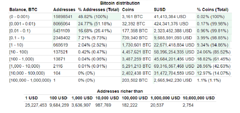Viewport: 240px width, 113px height.
Task: Click the "Bitcoin distribution" title
Action: tap(120, 3)
